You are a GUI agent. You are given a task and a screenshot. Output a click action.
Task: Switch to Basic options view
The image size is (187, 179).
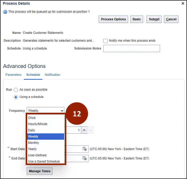[137, 19]
